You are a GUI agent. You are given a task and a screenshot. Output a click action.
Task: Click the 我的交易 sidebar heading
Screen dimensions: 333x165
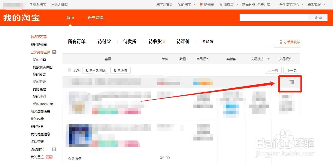click(x=39, y=36)
